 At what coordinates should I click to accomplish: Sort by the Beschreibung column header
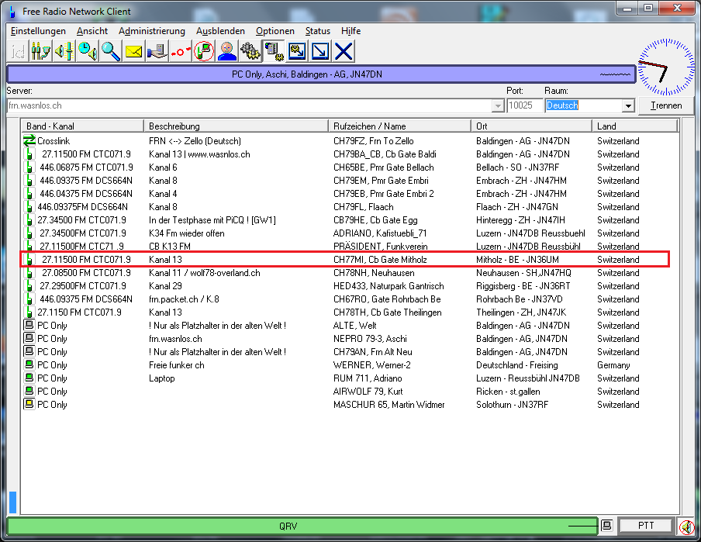pos(236,126)
